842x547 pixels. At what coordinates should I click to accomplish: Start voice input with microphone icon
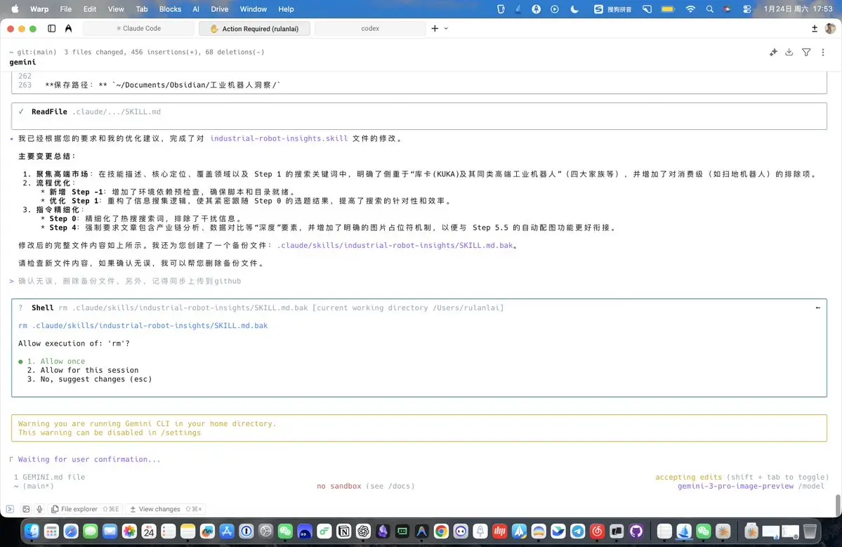(x=39, y=509)
